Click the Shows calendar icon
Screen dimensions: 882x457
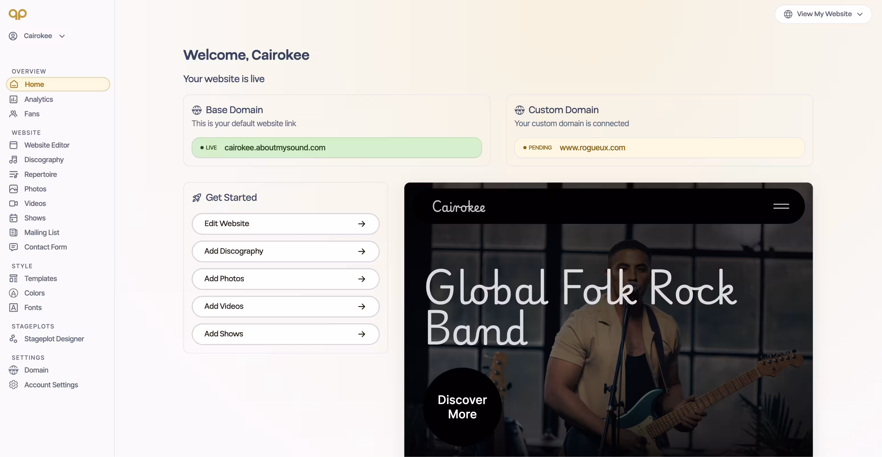click(13, 218)
